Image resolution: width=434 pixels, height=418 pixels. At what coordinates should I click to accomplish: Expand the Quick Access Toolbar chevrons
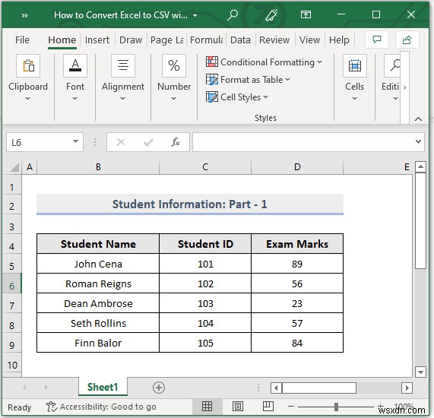coord(24,15)
